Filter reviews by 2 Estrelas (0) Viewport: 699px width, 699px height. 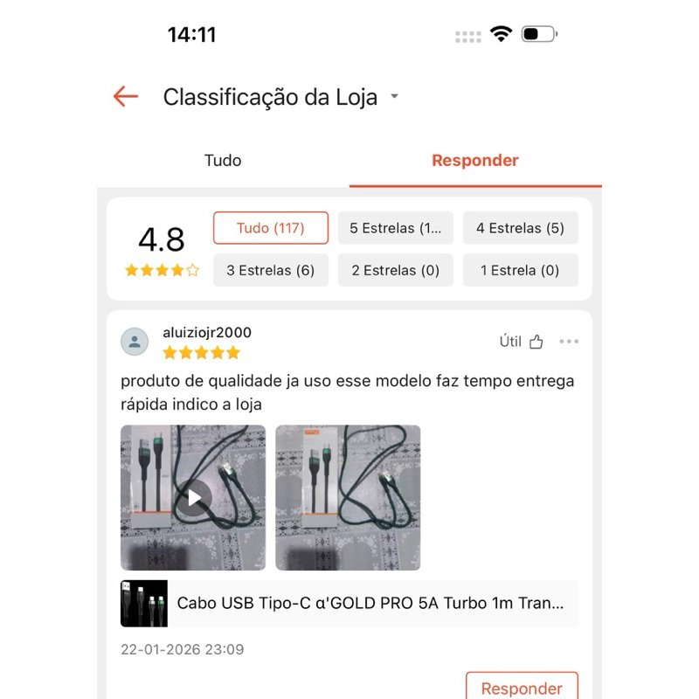pyautogui.click(x=396, y=270)
